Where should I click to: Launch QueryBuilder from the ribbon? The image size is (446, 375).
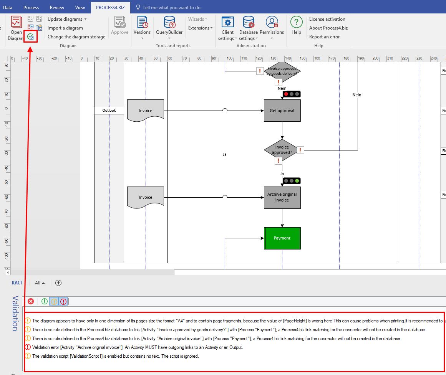pos(169,22)
